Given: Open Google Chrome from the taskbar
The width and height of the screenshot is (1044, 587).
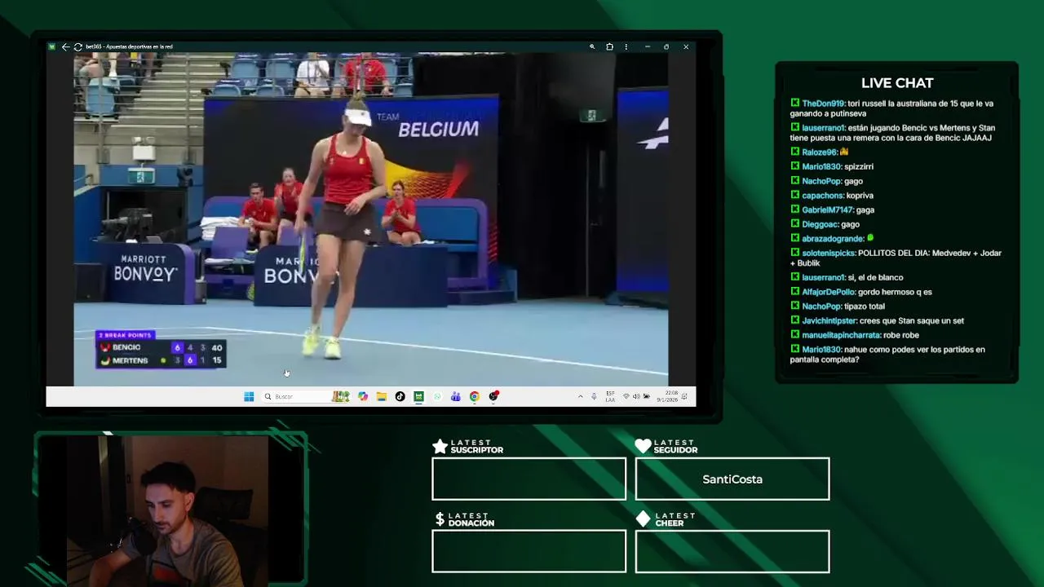Looking at the screenshot, I should pyautogui.click(x=474, y=396).
